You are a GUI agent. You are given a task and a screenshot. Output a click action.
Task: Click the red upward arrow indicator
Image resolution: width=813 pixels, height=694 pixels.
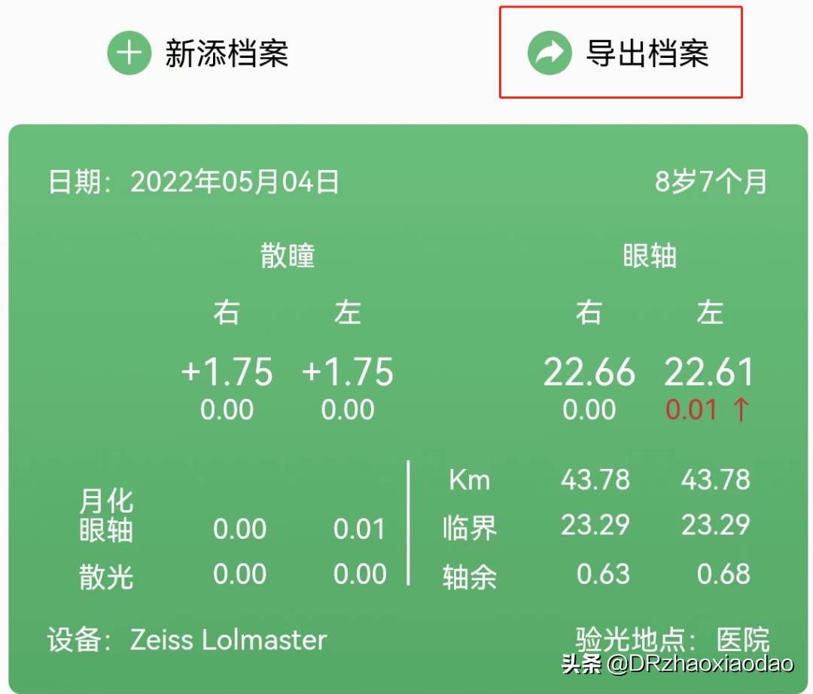[x=741, y=409]
